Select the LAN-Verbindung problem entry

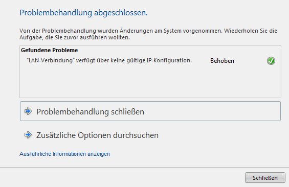pos(150,61)
